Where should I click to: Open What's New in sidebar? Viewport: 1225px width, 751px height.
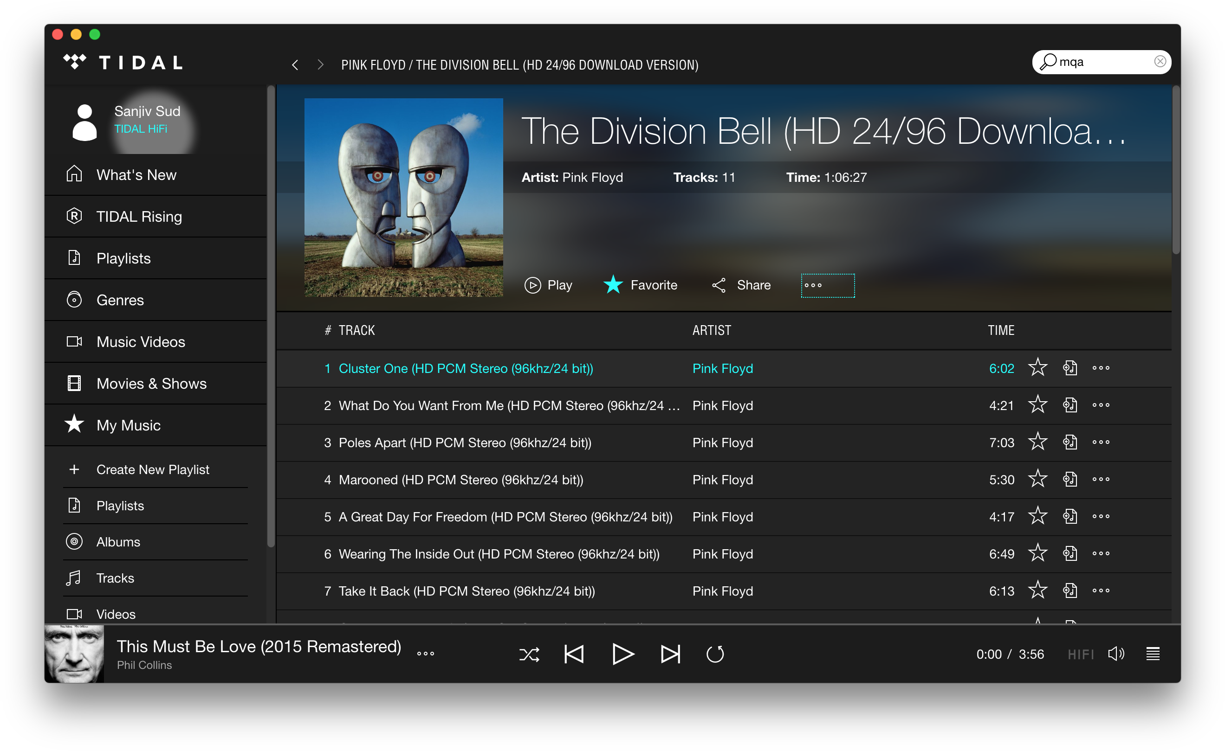pos(156,175)
